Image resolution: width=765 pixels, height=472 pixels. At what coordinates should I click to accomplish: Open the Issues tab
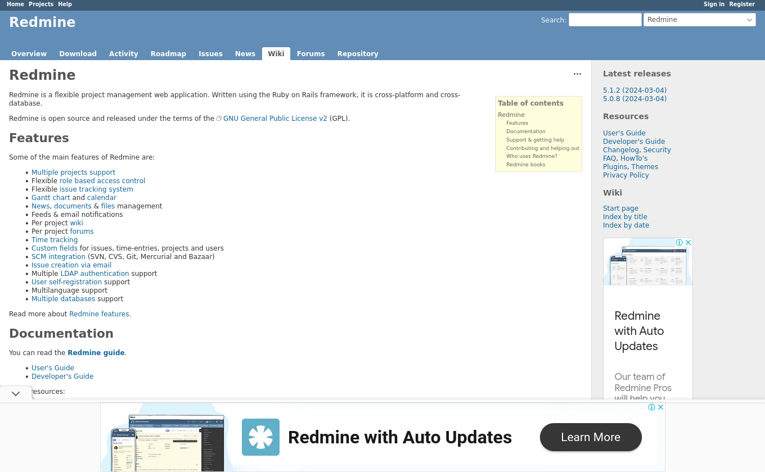point(210,54)
